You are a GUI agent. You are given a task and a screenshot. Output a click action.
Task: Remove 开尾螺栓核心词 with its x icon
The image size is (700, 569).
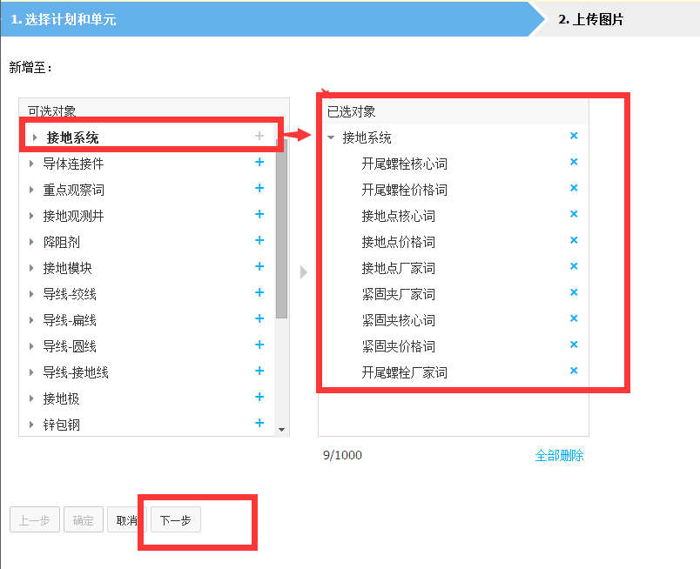point(574,162)
